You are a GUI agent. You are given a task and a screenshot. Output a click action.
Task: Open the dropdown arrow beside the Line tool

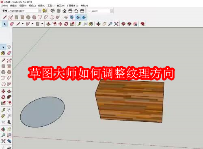point(23,24)
